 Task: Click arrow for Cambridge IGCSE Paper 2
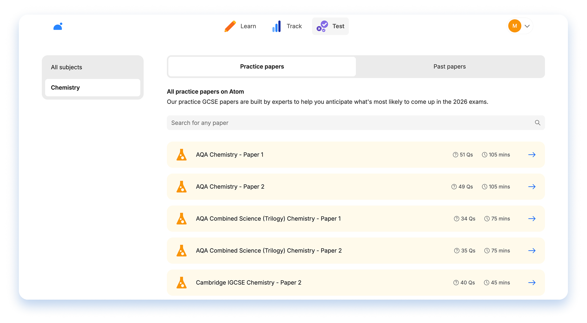(532, 283)
